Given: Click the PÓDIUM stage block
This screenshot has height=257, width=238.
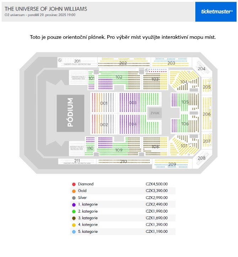Looking at the screenshot, I should click(x=71, y=113).
